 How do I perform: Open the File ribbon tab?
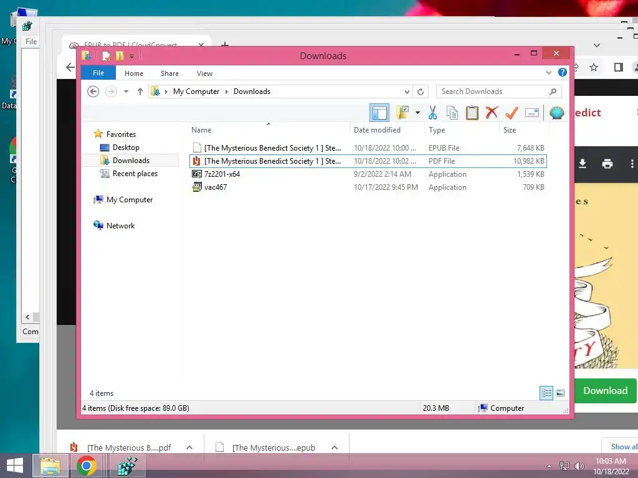(98, 73)
